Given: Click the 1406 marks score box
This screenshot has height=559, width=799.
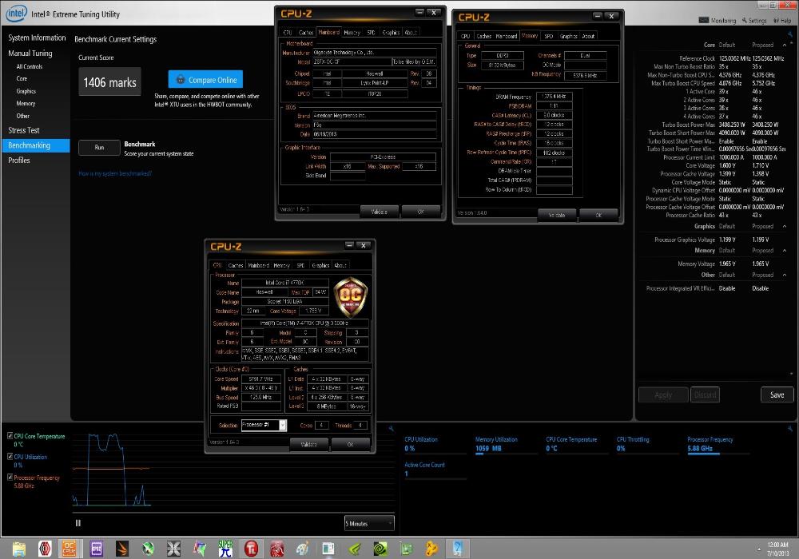Looking at the screenshot, I should 109,82.
